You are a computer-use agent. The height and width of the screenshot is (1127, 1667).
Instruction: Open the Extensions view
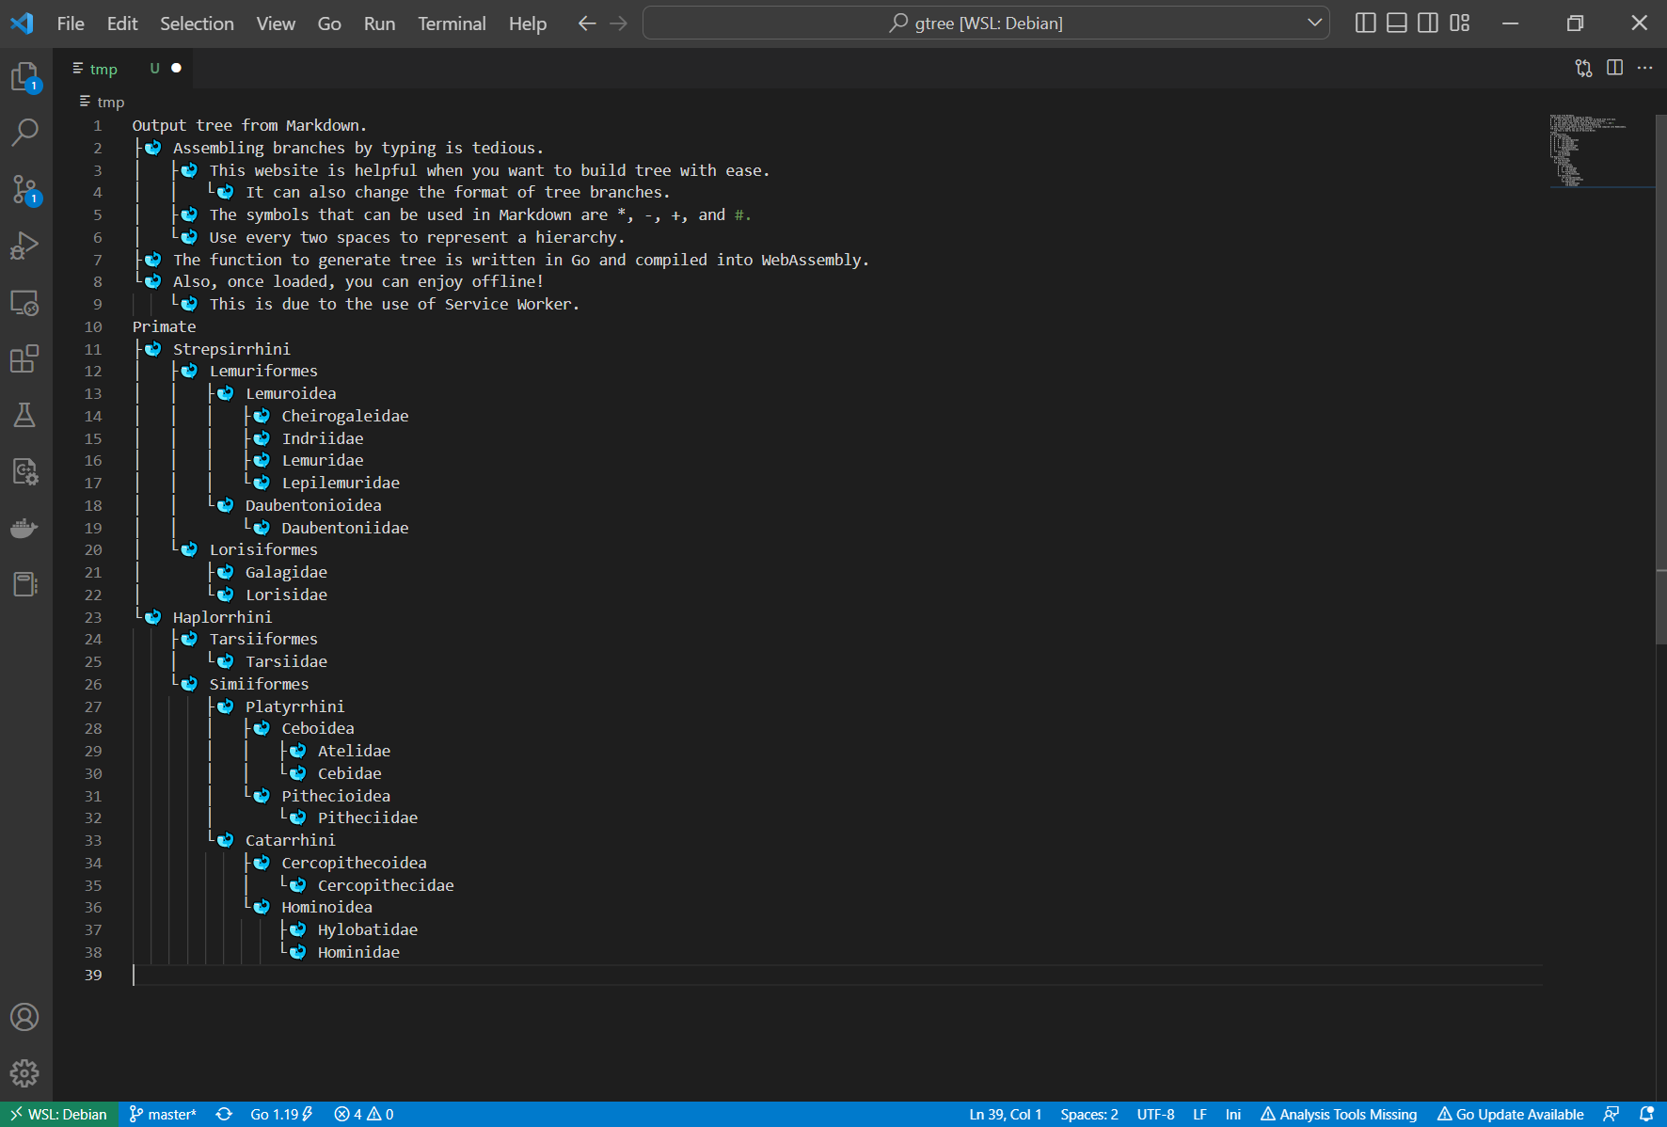[25, 358]
